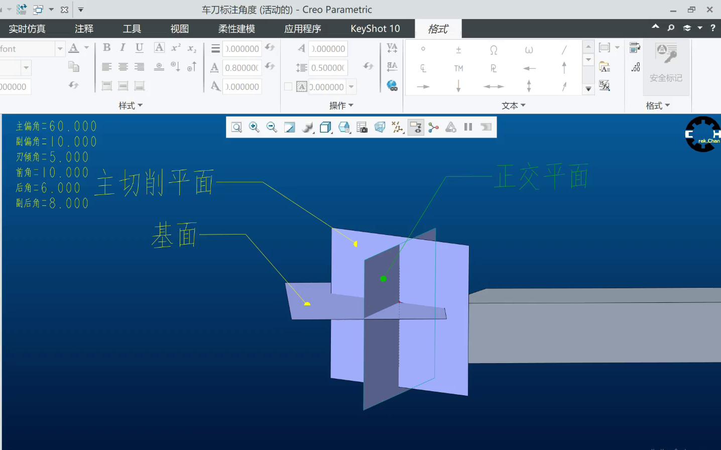Click the text from file folder icon
Image resolution: width=721 pixels, height=450 pixels.
click(x=605, y=67)
